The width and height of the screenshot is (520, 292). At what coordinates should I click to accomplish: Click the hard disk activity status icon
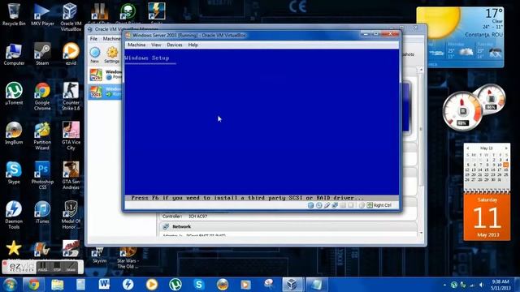(x=310, y=205)
